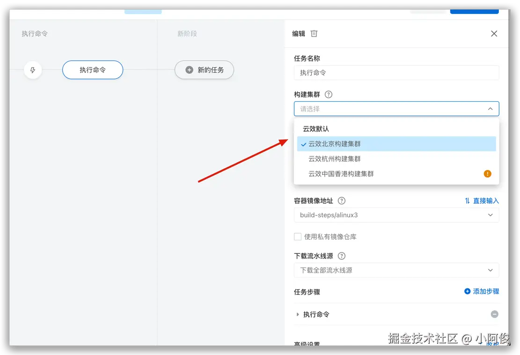Add a new task via 新的任务
The width and height of the screenshot is (520, 355).
204,70
